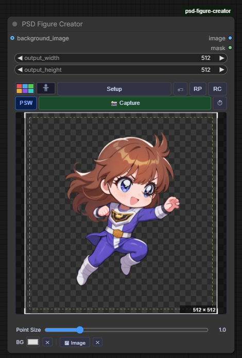
Task: Click the Point Size slider handle
Action: [x=80, y=330]
